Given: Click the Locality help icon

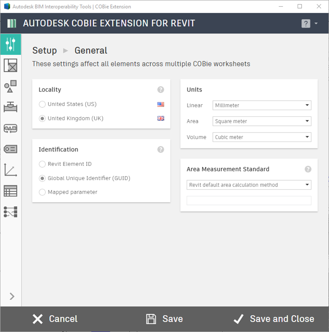Looking at the screenshot, I should point(161,89).
